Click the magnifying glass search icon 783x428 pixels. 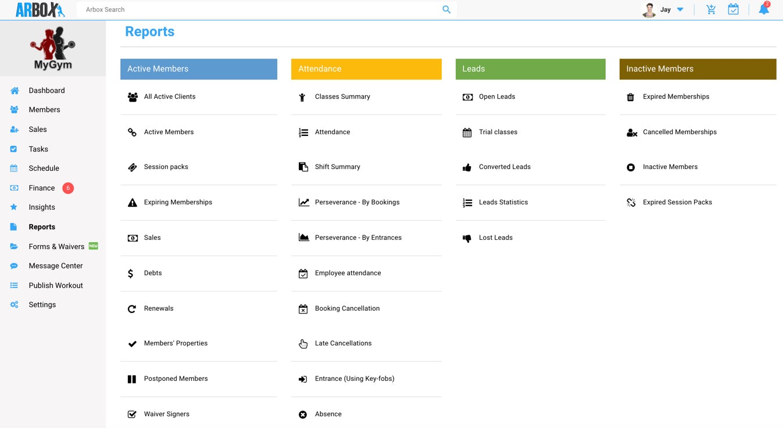(x=446, y=9)
